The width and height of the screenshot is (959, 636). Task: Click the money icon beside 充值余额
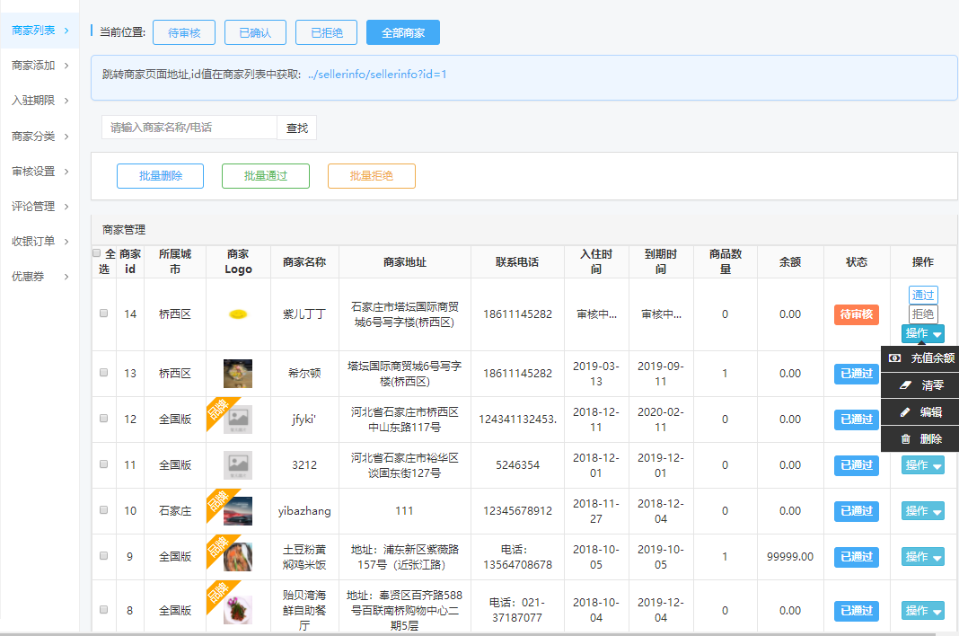tap(894, 358)
